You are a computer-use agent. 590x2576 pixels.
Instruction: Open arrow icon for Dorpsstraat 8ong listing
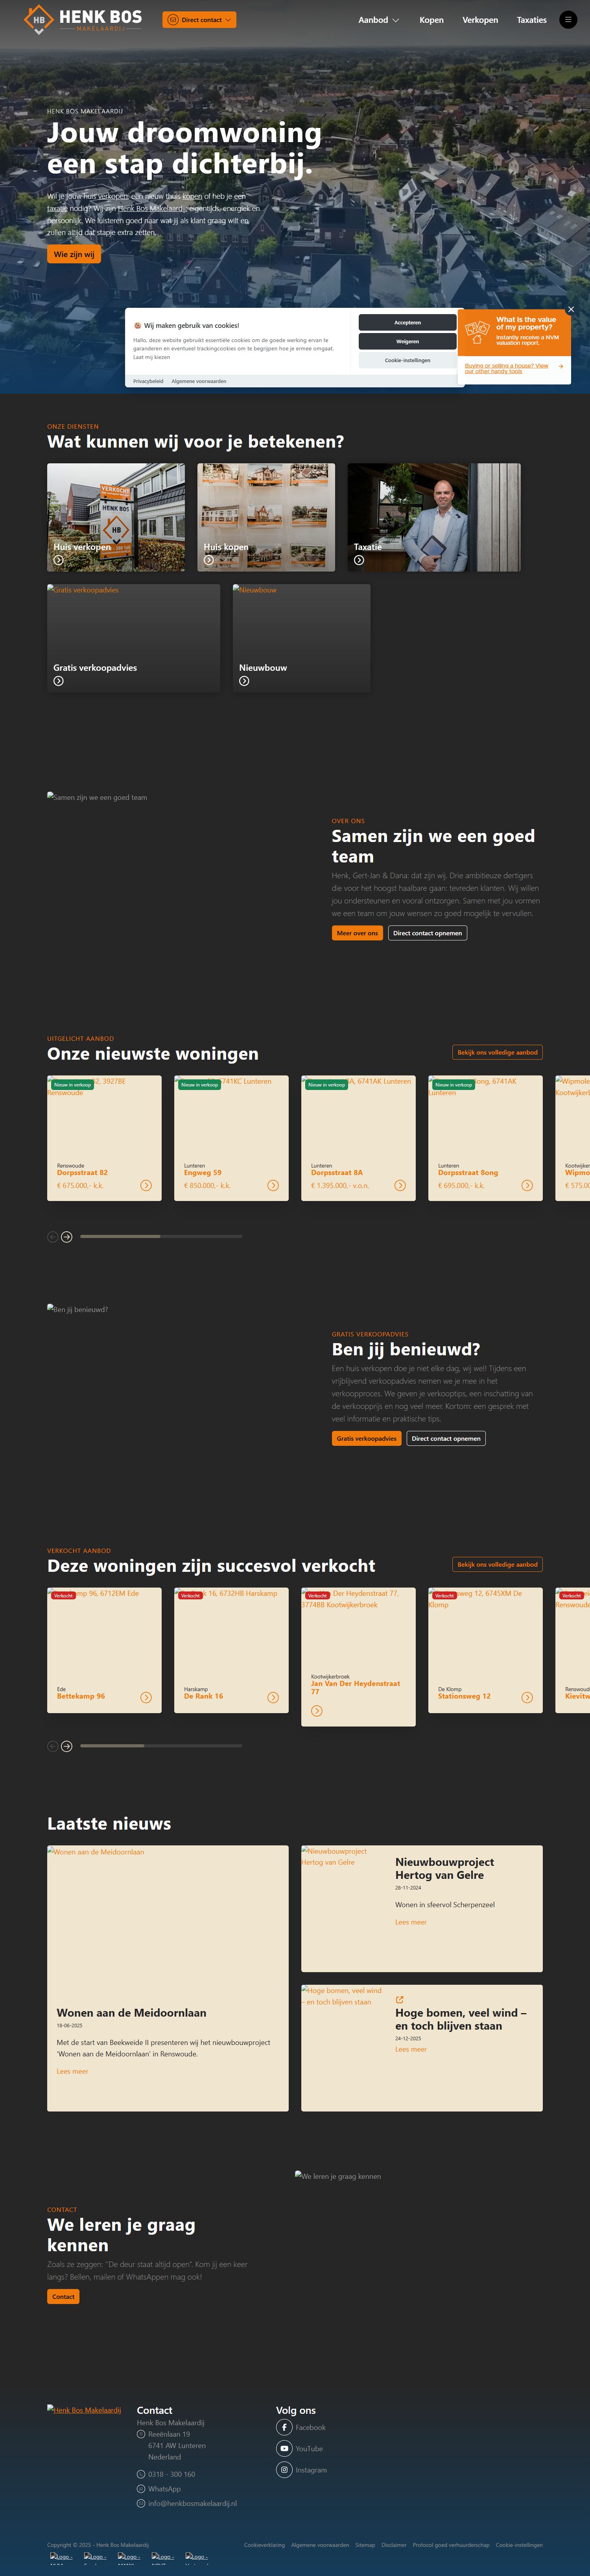527,1185
